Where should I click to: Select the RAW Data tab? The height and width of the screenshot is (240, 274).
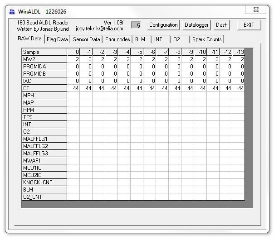[29, 39]
